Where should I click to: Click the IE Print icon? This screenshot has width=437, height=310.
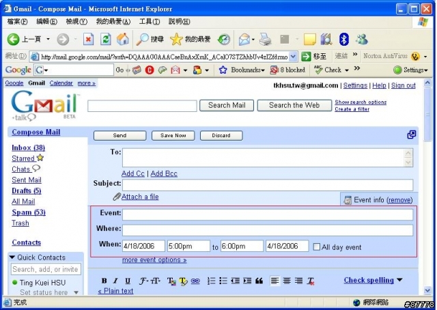[266, 40]
